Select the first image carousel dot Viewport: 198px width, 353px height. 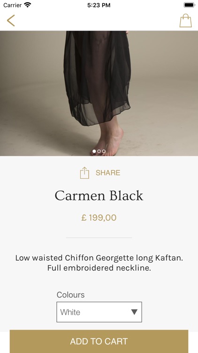click(94, 151)
